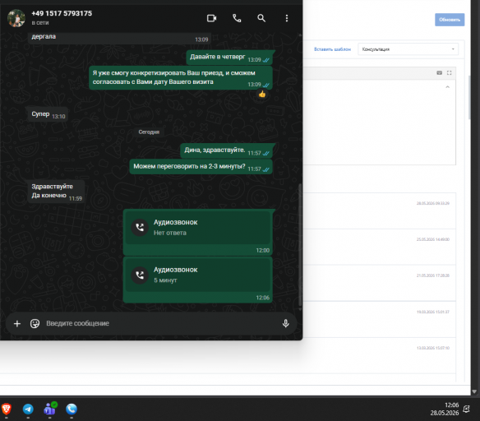Start a voice call from chat header
This screenshot has width=480, height=421.
click(237, 18)
